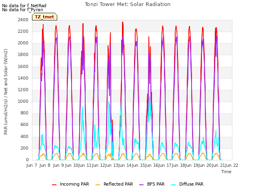Image resolution: width=256 pixels, height=192 pixels.
Task: Click the 200 y-axis tick label
Action: point(24,148)
